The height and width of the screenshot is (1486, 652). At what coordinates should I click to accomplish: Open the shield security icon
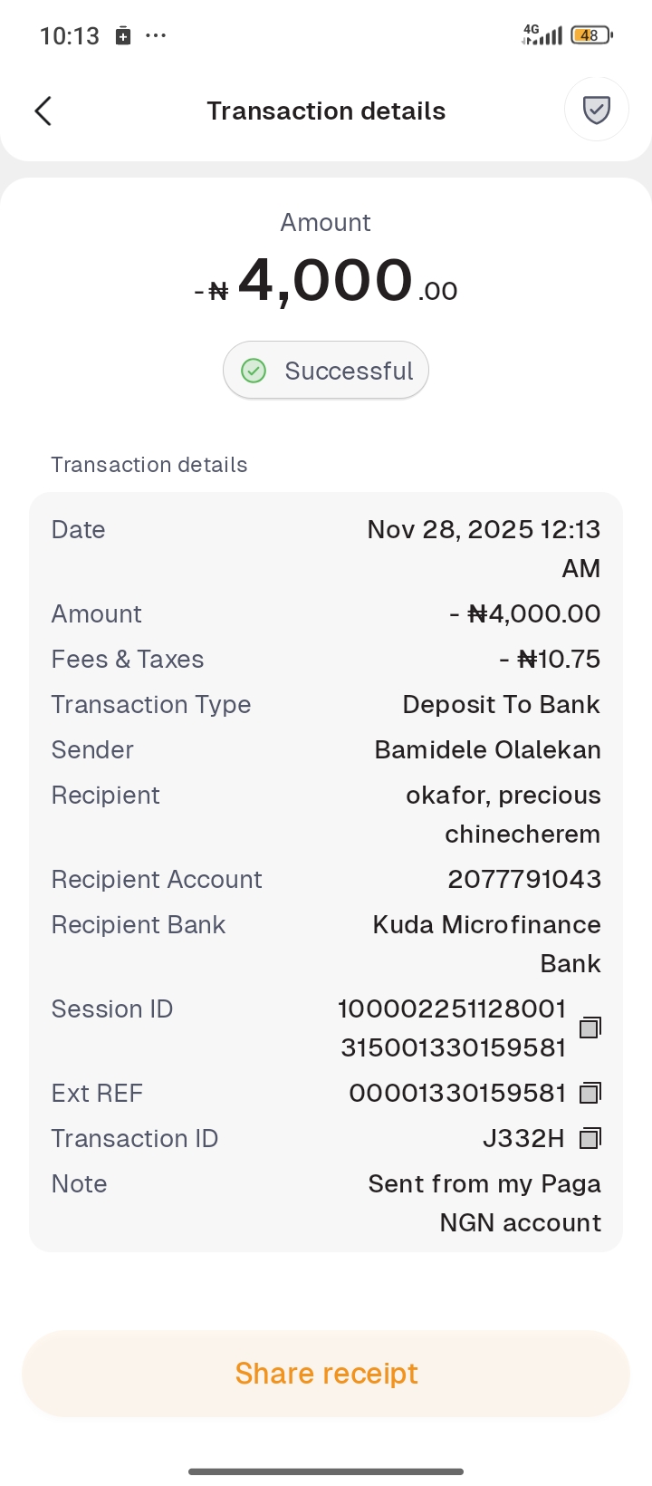point(596,111)
